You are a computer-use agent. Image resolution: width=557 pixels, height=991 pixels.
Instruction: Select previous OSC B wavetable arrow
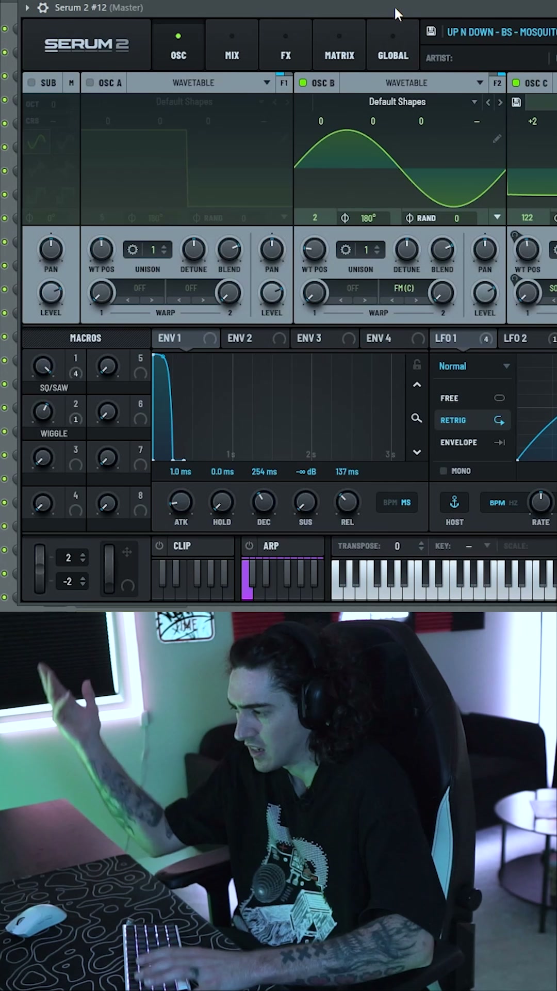(x=488, y=102)
